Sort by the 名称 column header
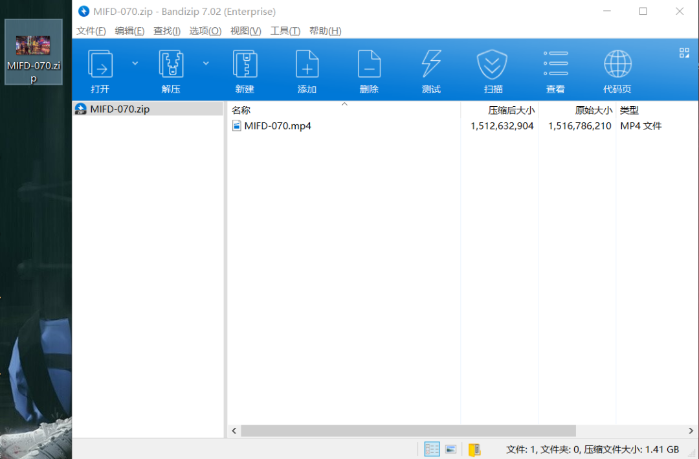The width and height of the screenshot is (699, 459). [x=344, y=110]
